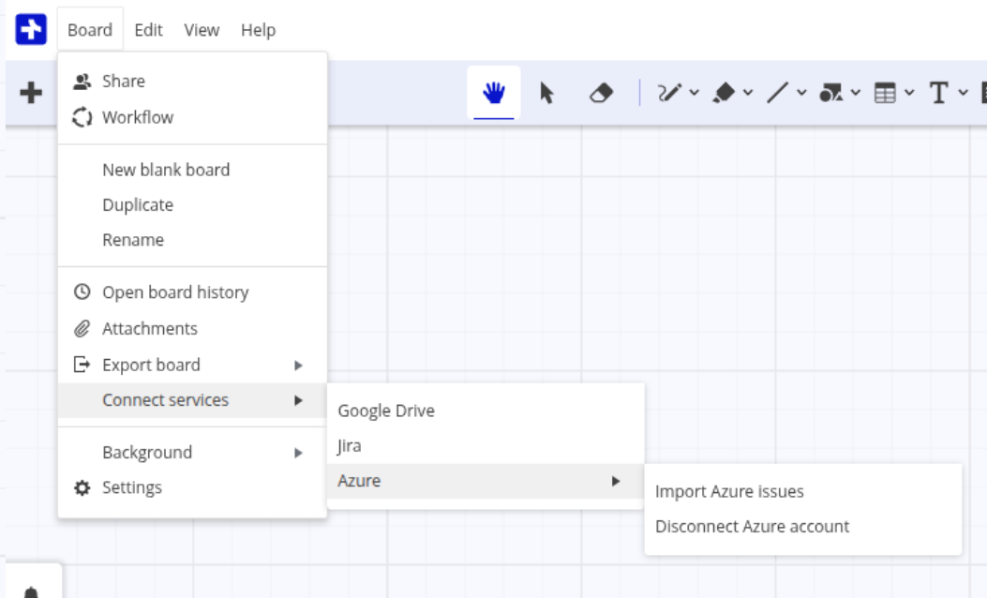Expand Connect services submenu arrow
The width and height of the screenshot is (987, 598).
298,400
